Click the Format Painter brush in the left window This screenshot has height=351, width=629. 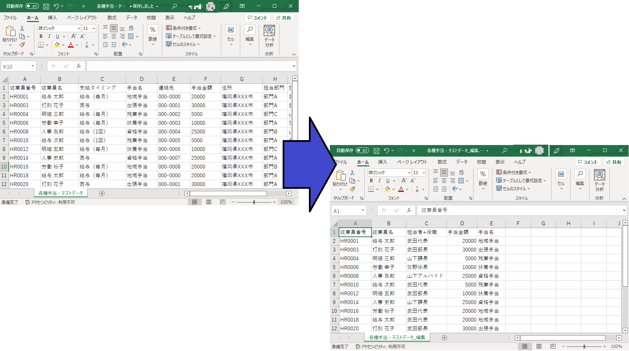(x=22, y=45)
